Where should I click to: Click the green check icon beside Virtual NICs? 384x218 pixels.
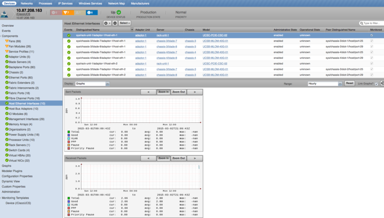tap(7, 161)
